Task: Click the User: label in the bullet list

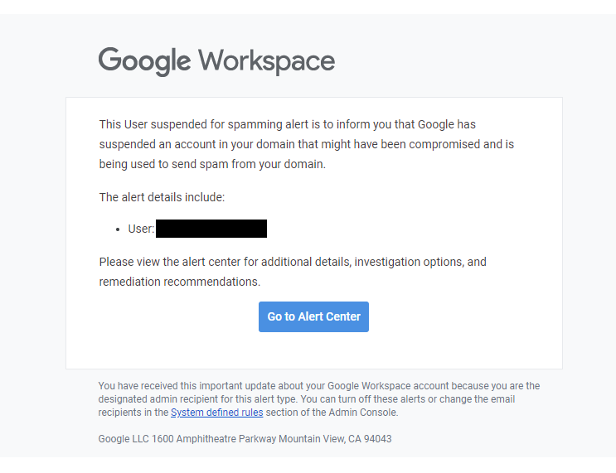Action: click(141, 229)
